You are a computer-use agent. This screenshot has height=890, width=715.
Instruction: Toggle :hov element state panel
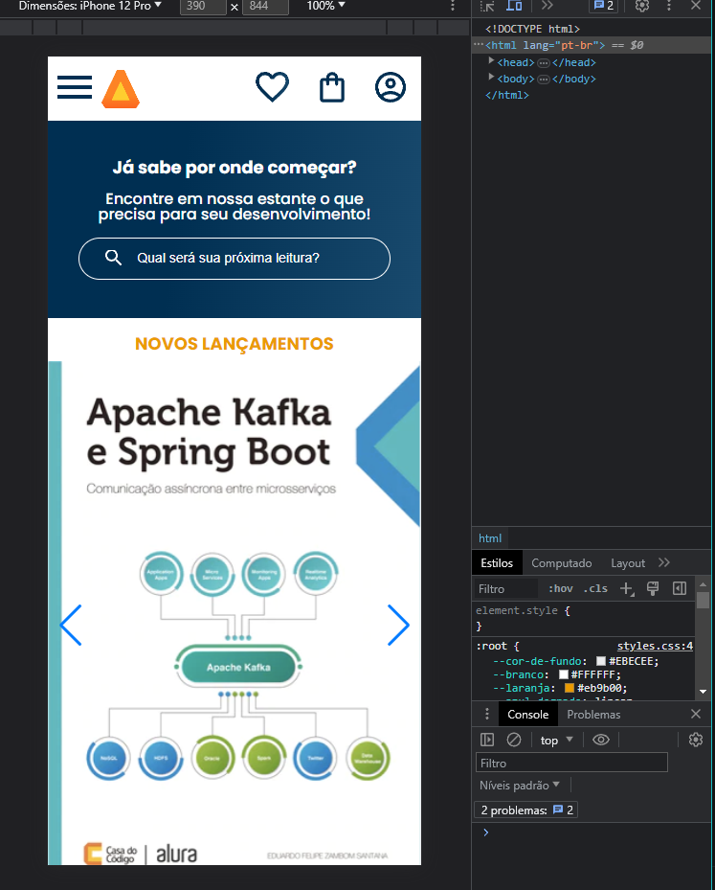(560, 588)
